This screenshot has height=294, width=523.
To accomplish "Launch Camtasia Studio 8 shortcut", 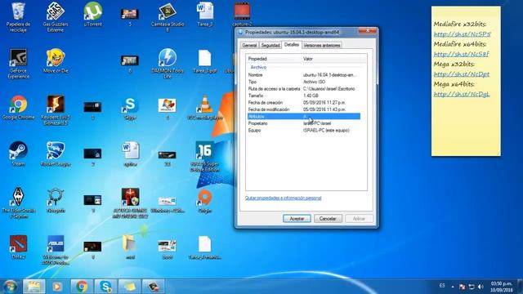I will pyautogui.click(x=167, y=16).
